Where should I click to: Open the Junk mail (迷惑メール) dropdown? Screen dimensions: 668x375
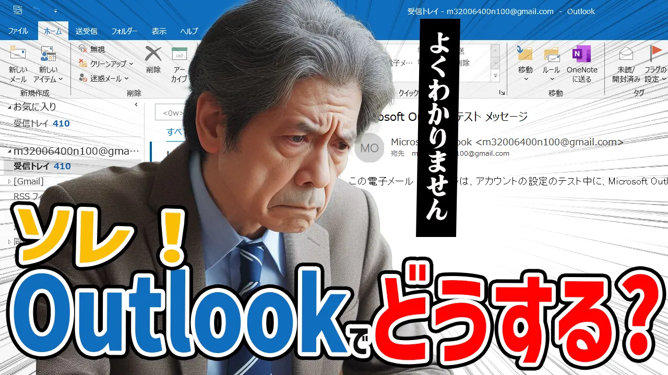[104, 78]
